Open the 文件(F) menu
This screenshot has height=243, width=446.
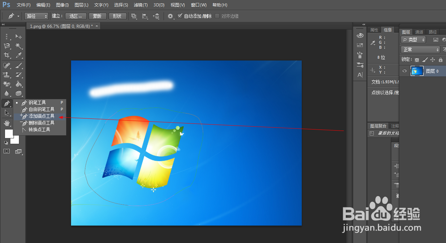pyautogui.click(x=24, y=5)
